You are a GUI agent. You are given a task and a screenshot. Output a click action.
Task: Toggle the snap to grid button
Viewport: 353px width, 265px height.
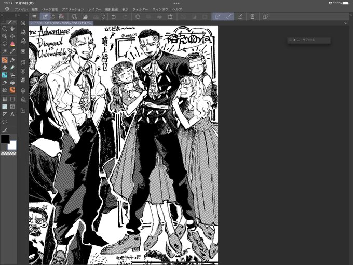[240, 17]
